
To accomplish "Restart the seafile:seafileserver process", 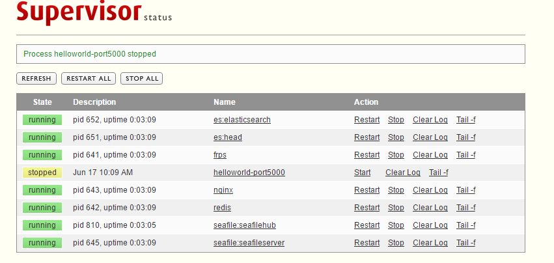I will (367, 243).
